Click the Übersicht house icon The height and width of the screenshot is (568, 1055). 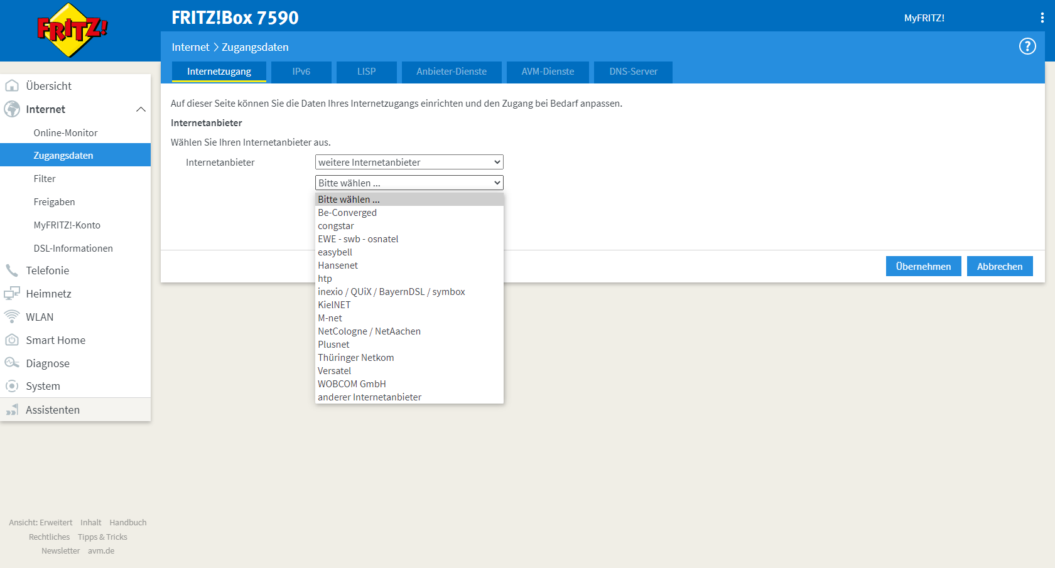click(12, 86)
